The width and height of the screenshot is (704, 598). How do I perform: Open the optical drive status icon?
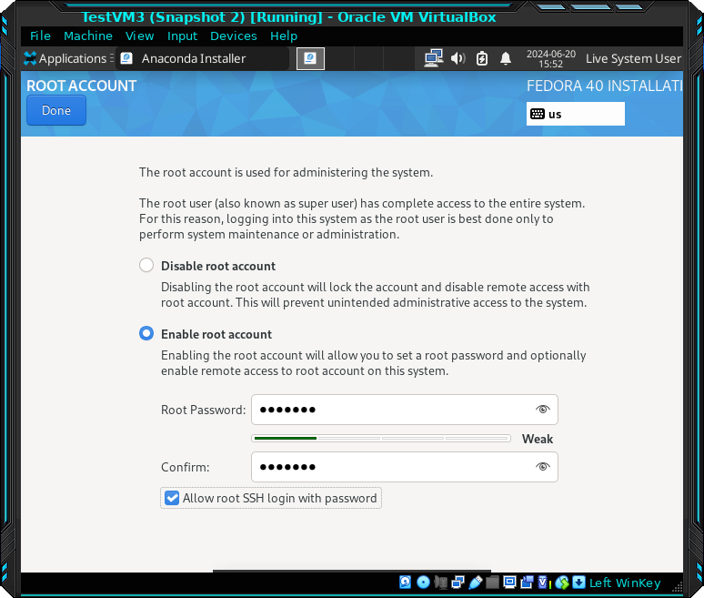click(x=423, y=583)
